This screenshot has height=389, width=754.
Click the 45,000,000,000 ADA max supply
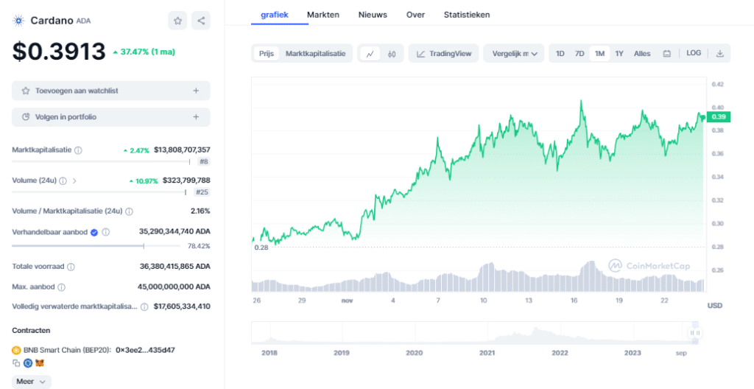174,287
